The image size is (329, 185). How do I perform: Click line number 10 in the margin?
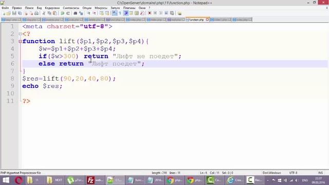click(x=10, y=94)
